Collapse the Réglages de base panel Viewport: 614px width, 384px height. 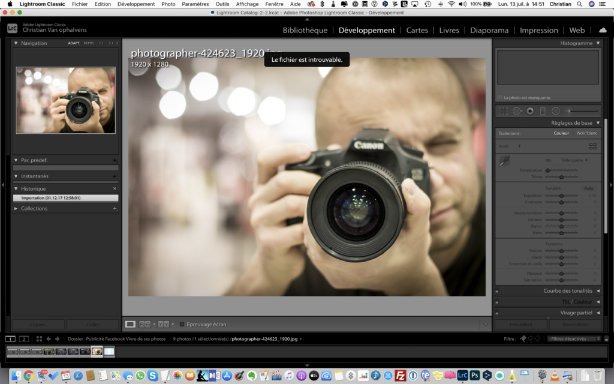598,123
